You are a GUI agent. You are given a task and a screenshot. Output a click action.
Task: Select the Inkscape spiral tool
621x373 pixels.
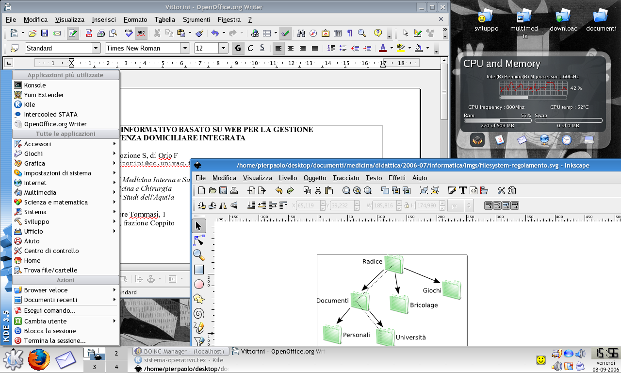(198, 313)
